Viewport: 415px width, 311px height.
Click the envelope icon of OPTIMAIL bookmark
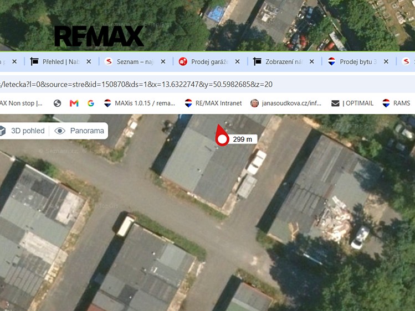335,103
